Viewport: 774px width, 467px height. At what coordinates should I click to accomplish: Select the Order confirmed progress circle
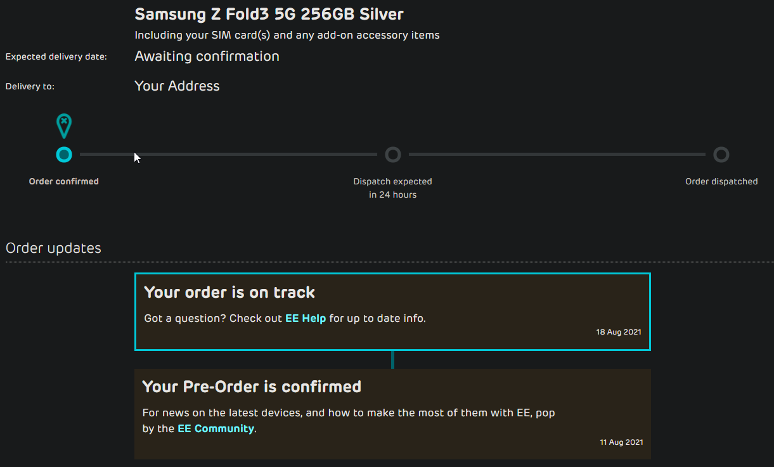click(x=64, y=155)
